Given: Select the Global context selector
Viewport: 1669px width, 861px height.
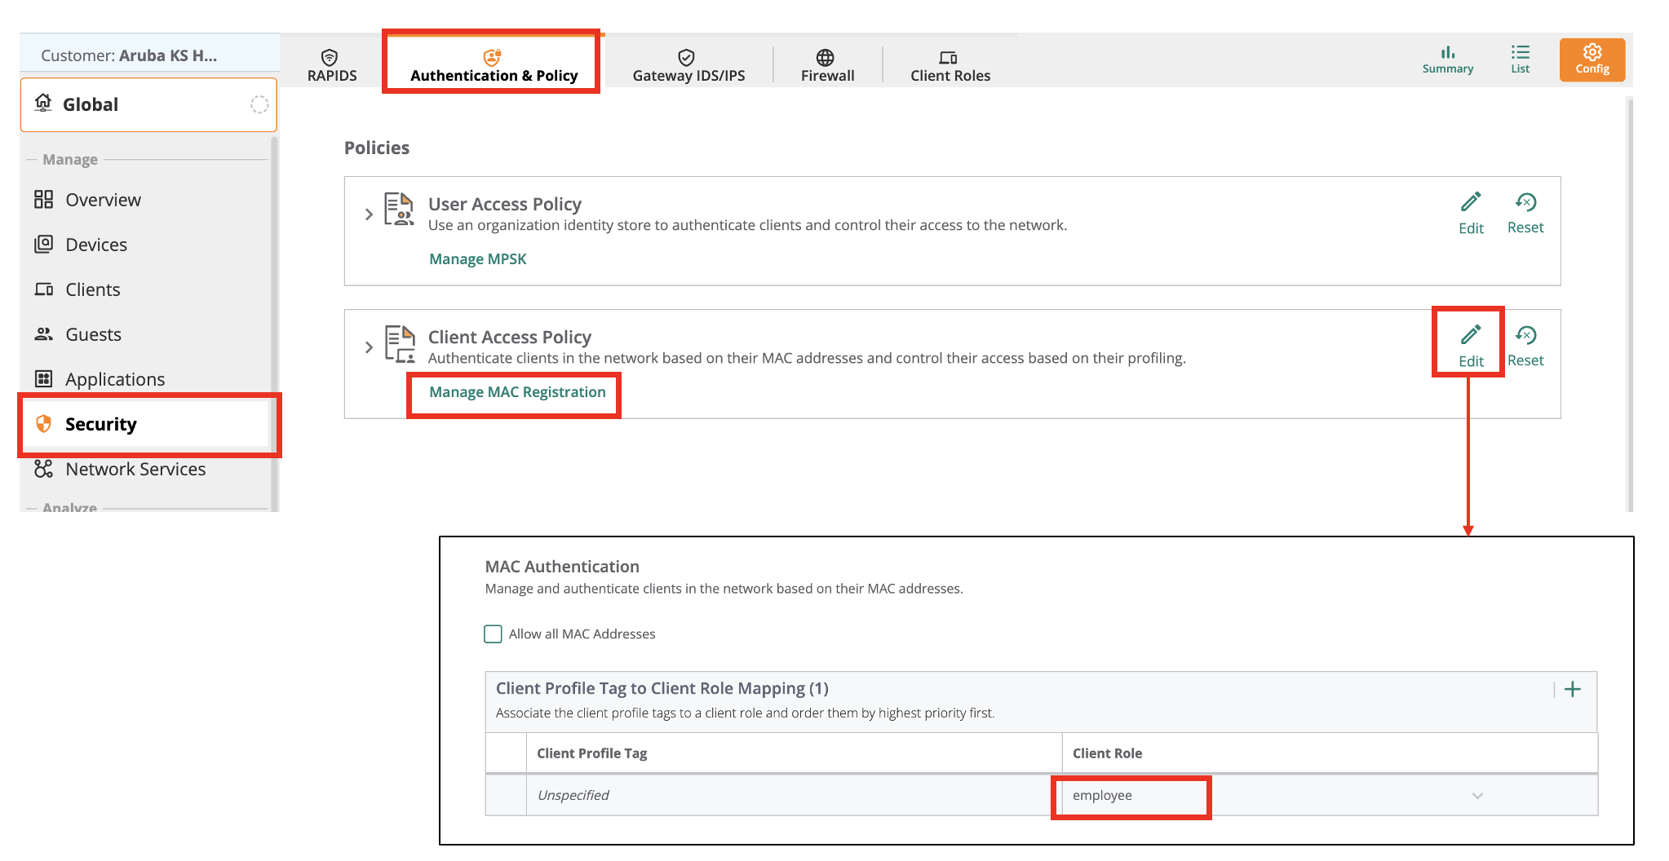Looking at the screenshot, I should point(148,104).
